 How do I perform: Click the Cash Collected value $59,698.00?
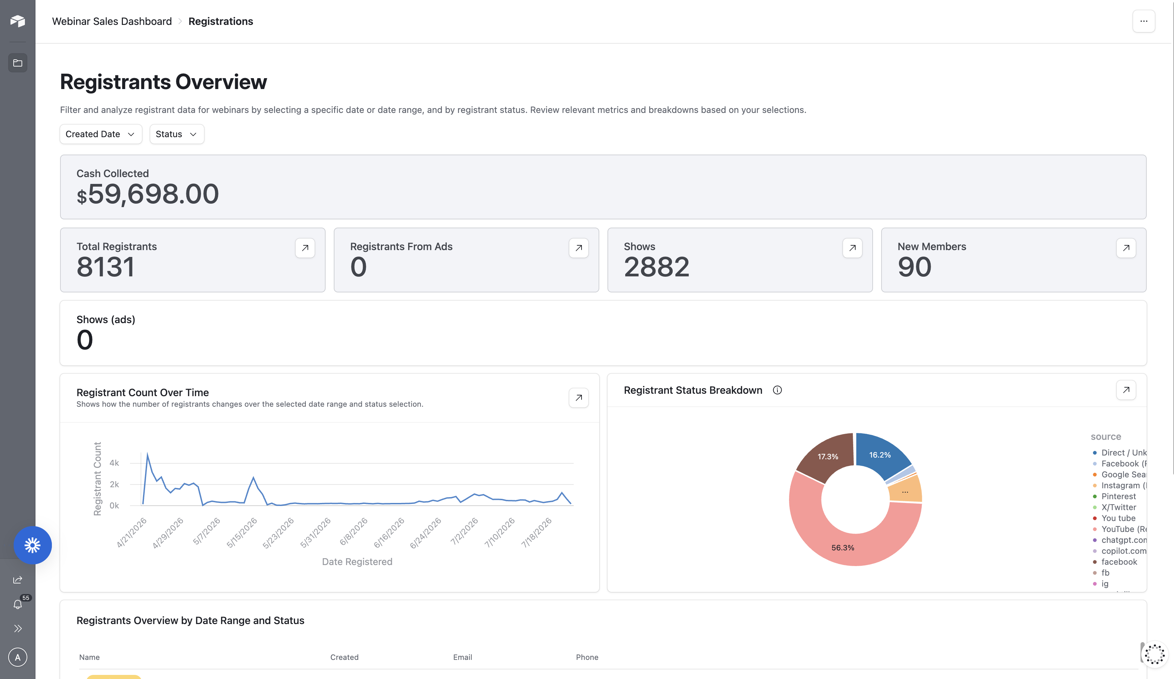[x=148, y=194]
